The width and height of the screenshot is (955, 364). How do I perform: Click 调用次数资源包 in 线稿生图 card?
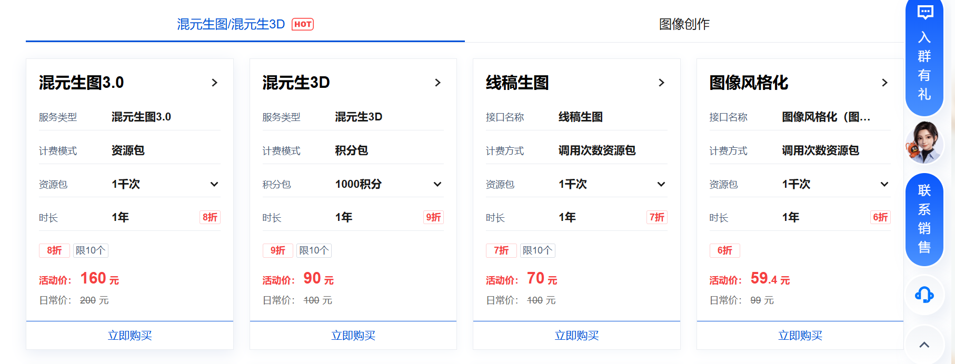(x=597, y=150)
